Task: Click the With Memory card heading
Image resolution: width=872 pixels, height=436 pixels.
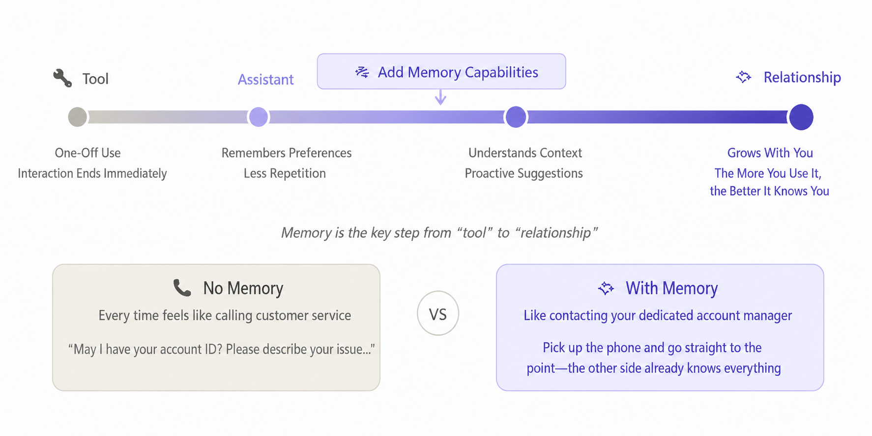Action: click(x=672, y=288)
